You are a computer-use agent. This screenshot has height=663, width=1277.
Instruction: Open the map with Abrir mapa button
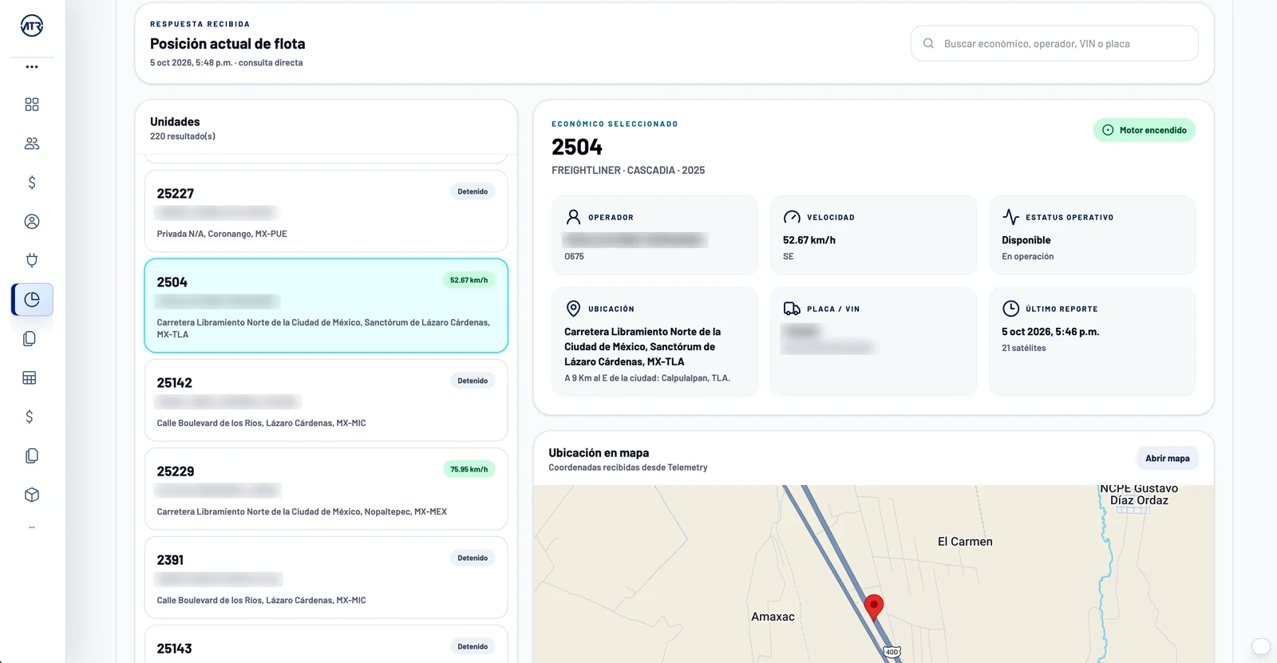coord(1167,458)
